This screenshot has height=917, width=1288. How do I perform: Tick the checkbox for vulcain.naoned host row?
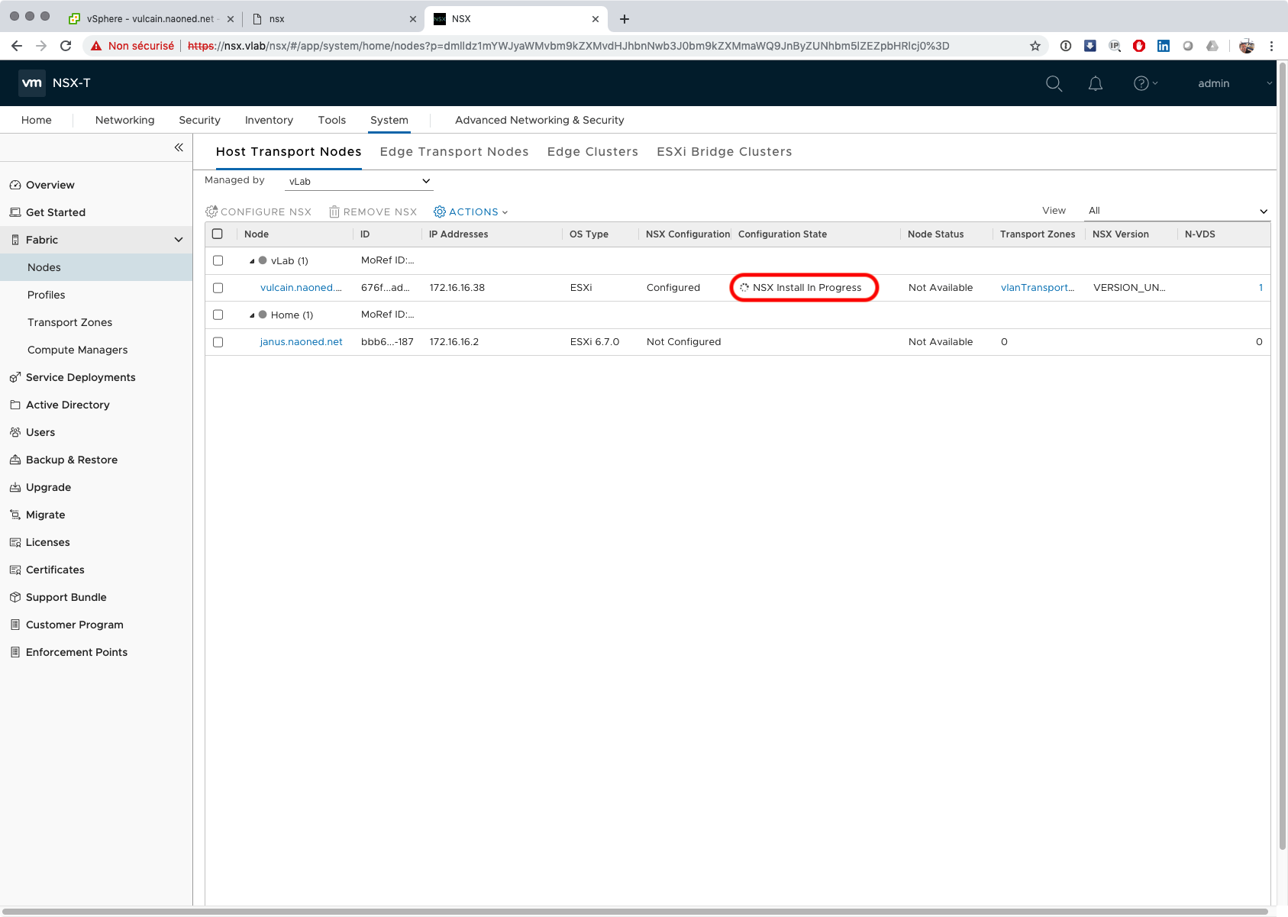tap(218, 288)
